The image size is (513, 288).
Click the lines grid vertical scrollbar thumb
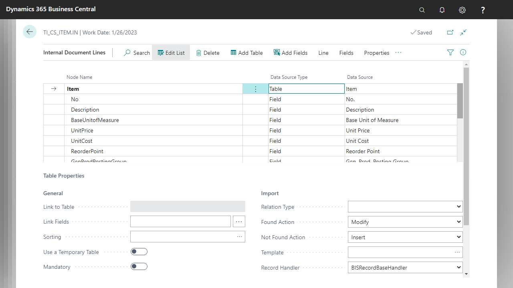(x=460, y=101)
